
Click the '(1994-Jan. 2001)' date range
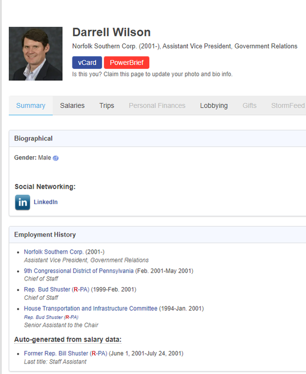pyautogui.click(x=181, y=309)
